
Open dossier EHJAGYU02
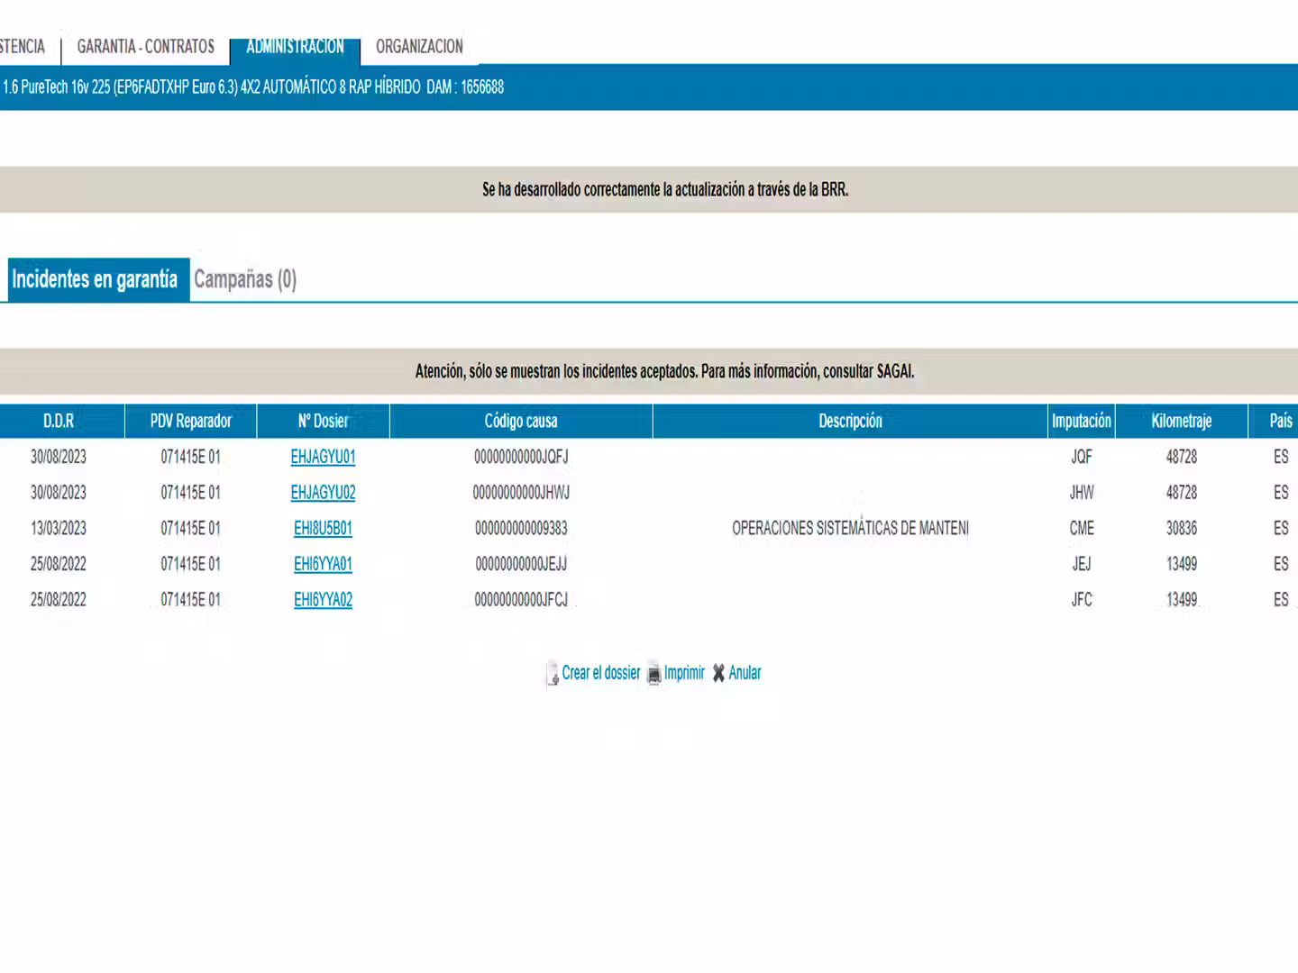pyautogui.click(x=323, y=493)
